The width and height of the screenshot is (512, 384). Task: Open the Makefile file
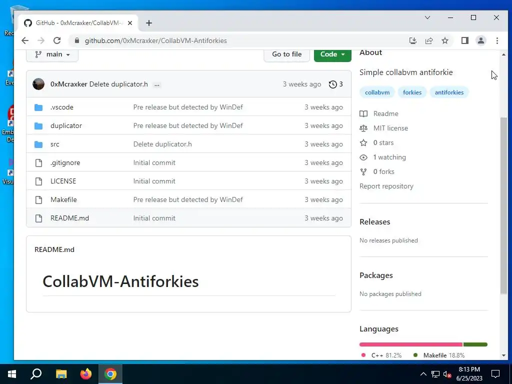63,199
